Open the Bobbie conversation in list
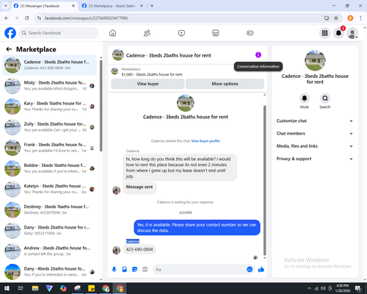Image resolution: width=367 pixels, height=294 pixels. [50, 168]
